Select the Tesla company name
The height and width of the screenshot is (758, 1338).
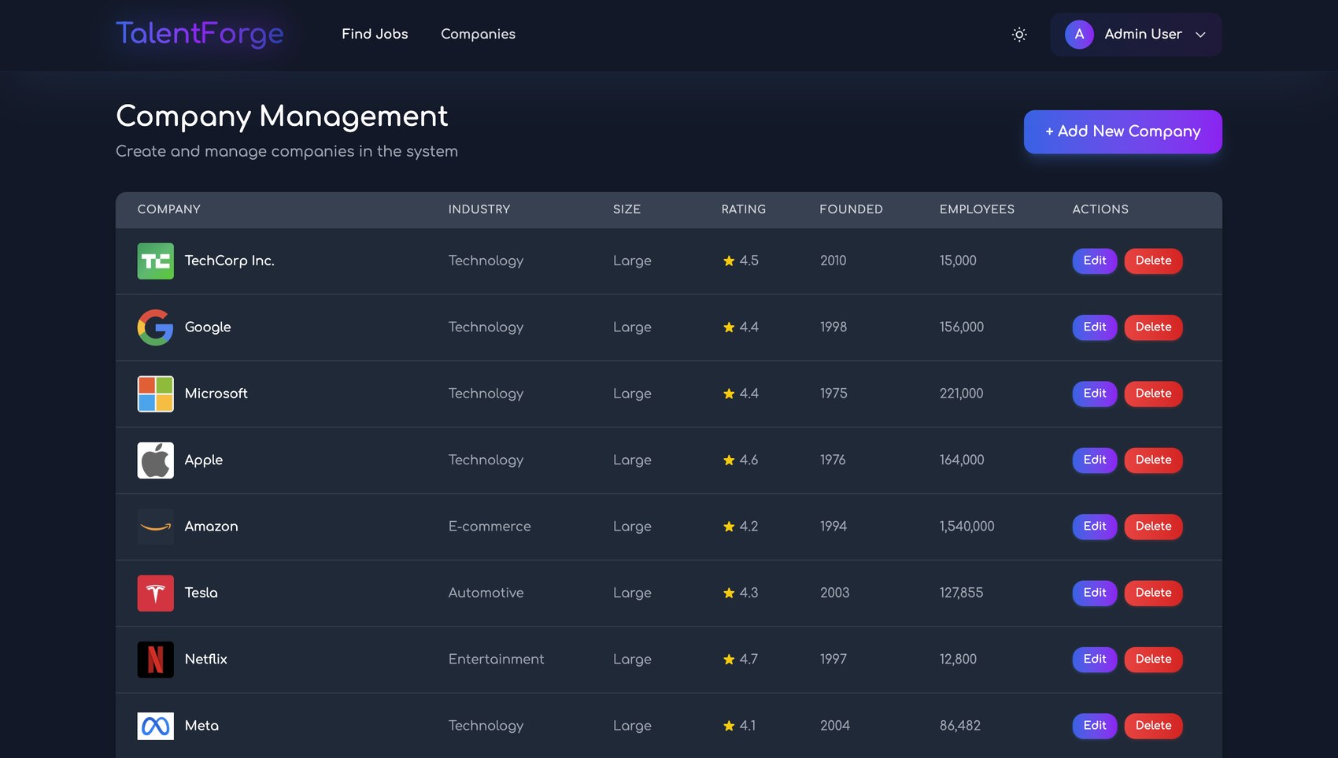(201, 593)
